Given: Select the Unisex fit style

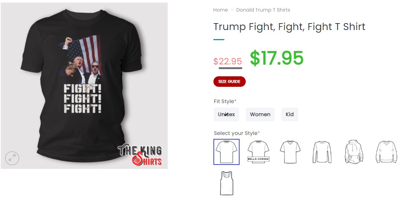Looking at the screenshot, I should pos(226,114).
